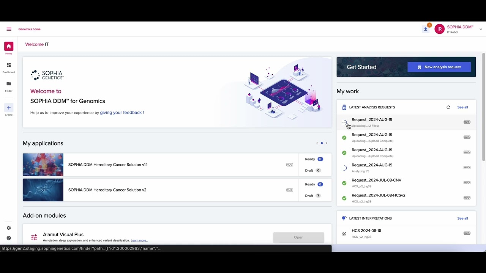Open the Alamut Learn more link
This screenshot has width=486, height=273.
[x=139, y=240]
